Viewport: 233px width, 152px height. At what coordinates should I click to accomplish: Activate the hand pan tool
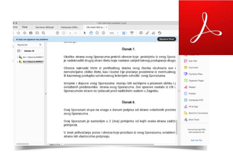point(91,33)
